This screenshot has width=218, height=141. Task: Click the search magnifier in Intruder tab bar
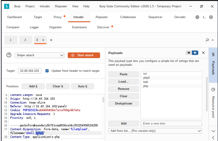[x=207, y=40]
